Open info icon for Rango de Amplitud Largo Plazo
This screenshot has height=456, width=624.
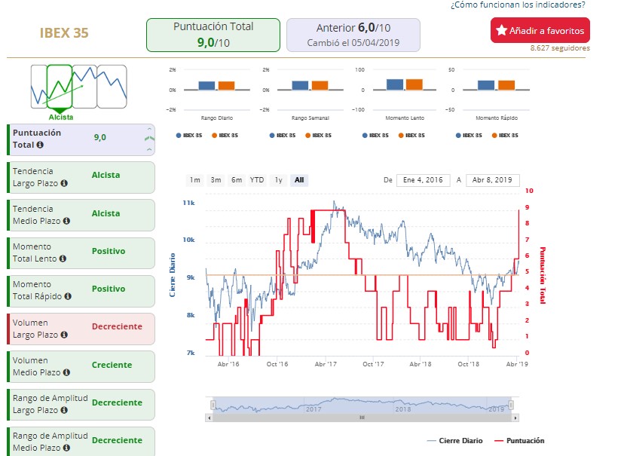coord(64,410)
